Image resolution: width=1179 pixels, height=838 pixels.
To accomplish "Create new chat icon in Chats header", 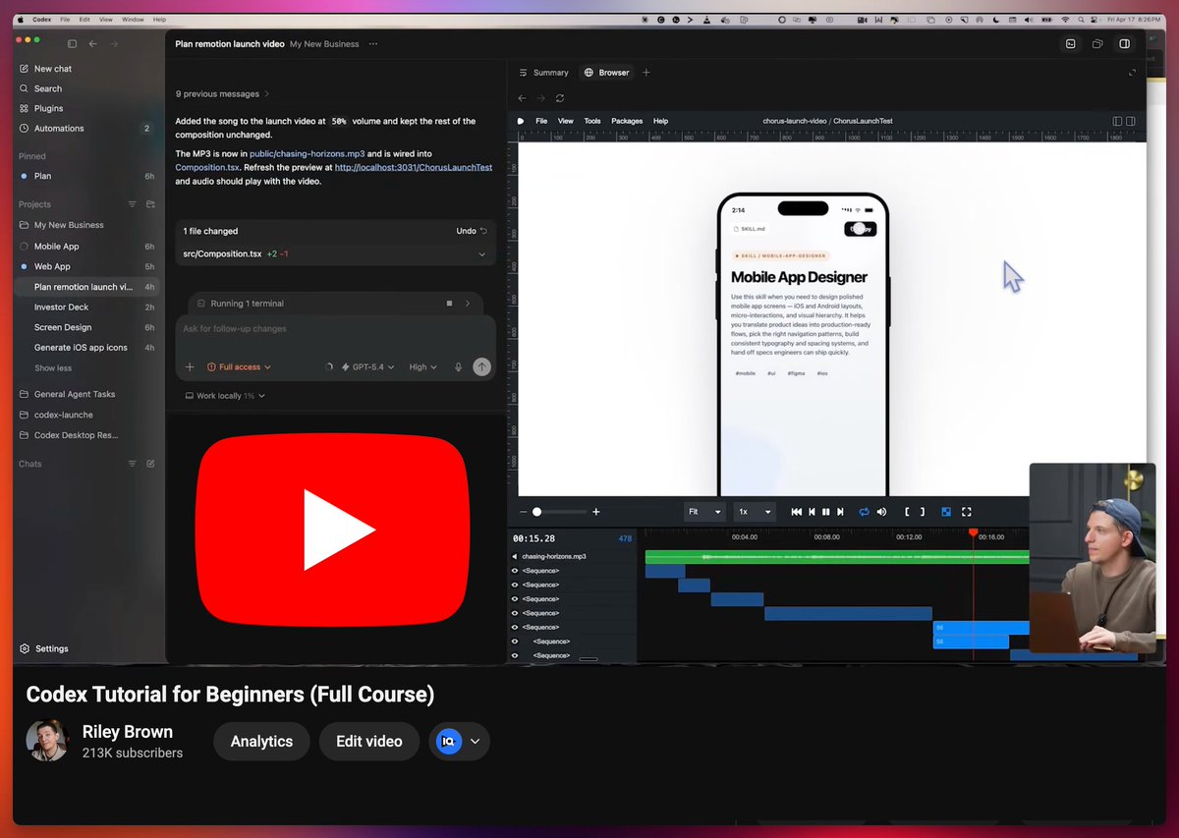I will (150, 463).
